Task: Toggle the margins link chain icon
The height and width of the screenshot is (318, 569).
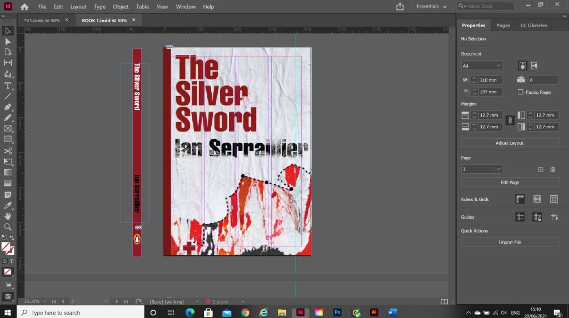Action: click(509, 120)
